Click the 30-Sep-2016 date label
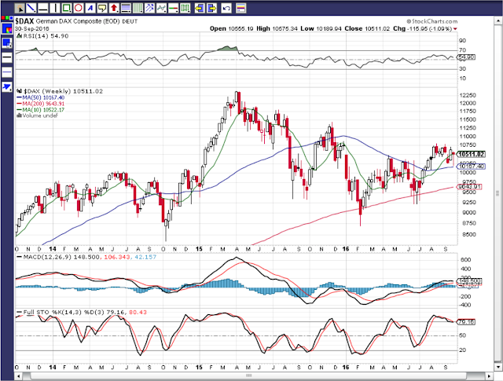The image size is (503, 381). click(31, 29)
